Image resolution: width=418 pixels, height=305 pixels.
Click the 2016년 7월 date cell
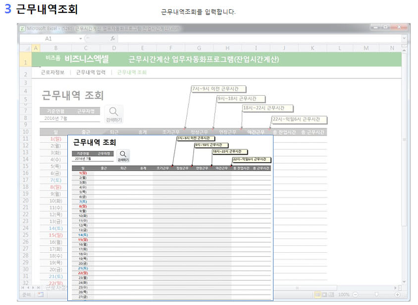click(x=56, y=119)
